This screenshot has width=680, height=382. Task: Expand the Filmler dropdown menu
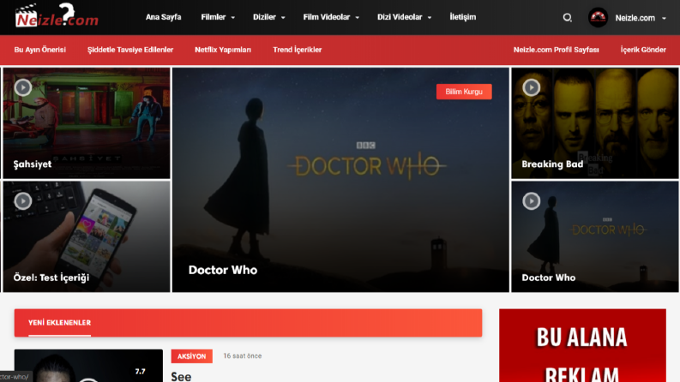click(218, 17)
